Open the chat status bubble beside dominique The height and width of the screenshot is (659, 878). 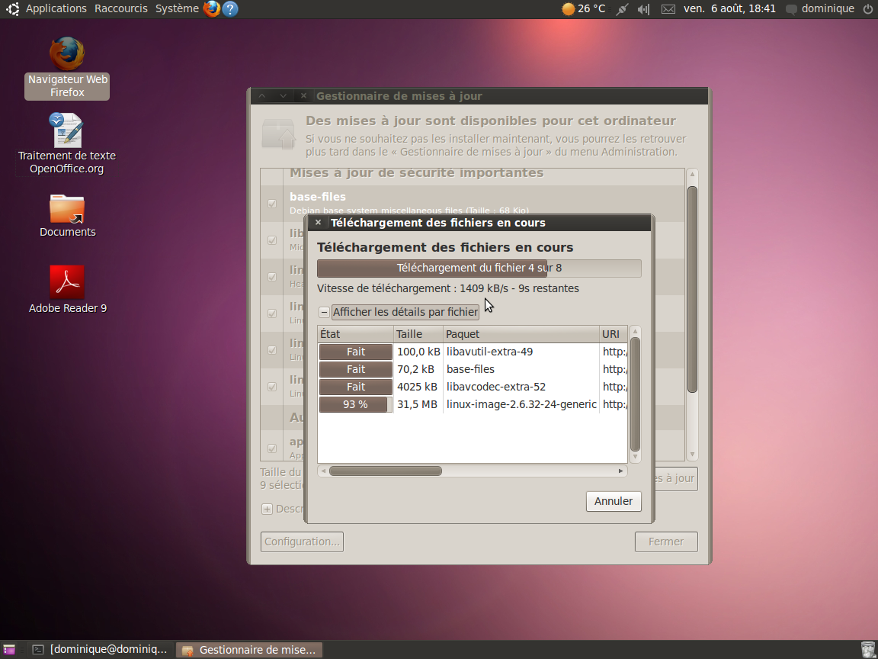791,9
